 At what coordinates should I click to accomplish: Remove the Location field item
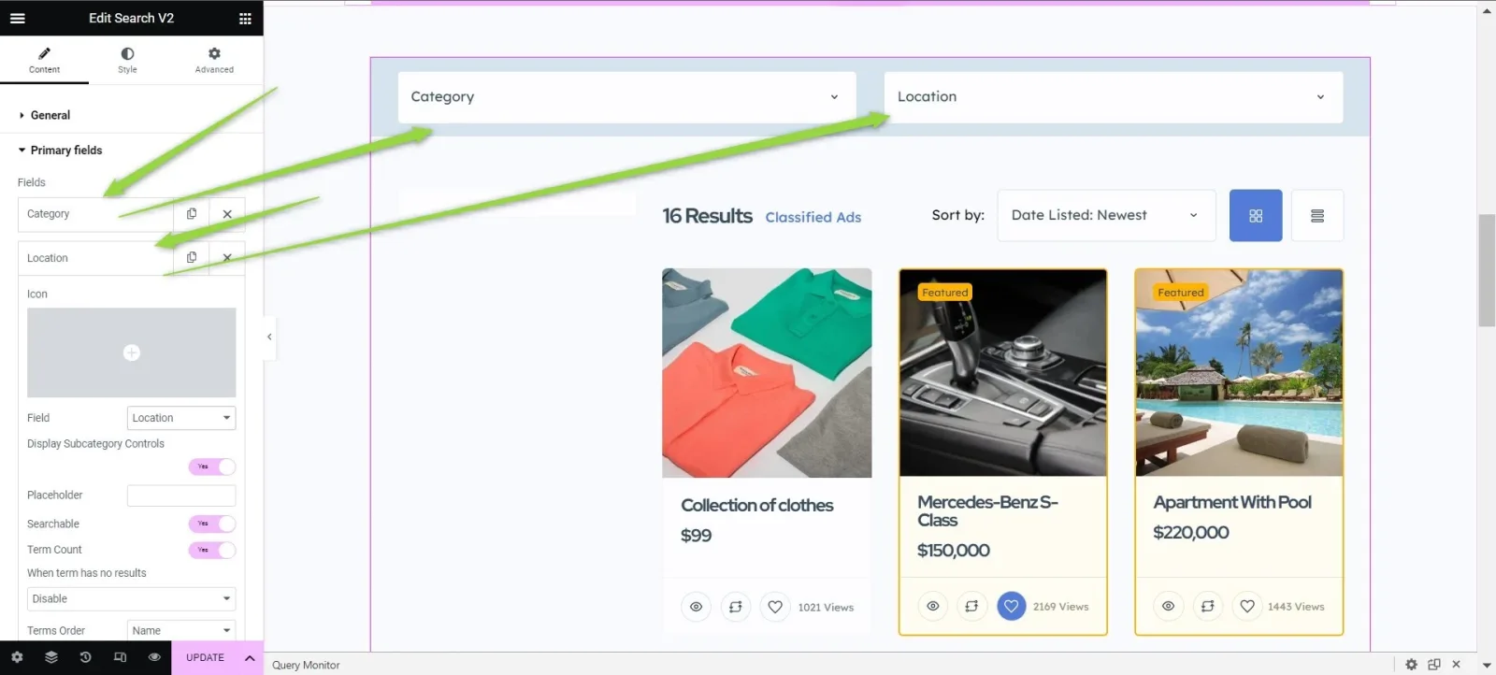[x=227, y=258]
